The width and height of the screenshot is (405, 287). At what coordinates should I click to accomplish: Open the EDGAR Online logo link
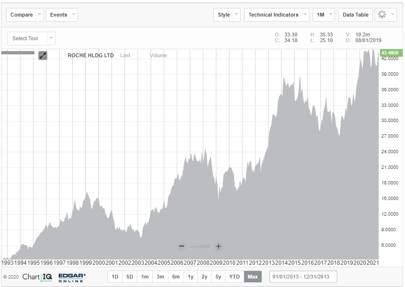tap(72, 278)
